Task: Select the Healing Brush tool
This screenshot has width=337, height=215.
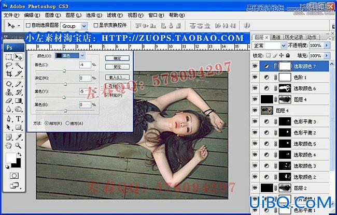Action: (x=9, y=84)
